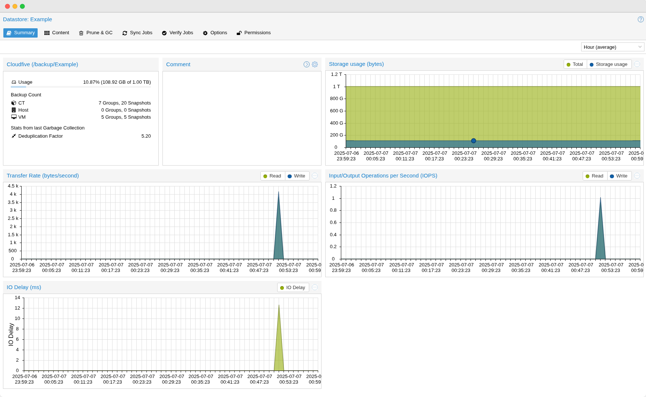Open the Verify Jobs tab
Image resolution: width=646 pixels, height=397 pixels.
click(x=178, y=33)
